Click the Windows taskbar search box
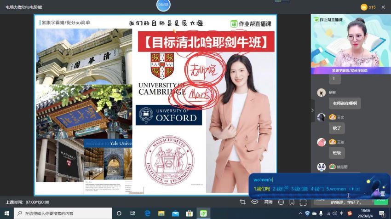The image size is (391, 219). 63,213
